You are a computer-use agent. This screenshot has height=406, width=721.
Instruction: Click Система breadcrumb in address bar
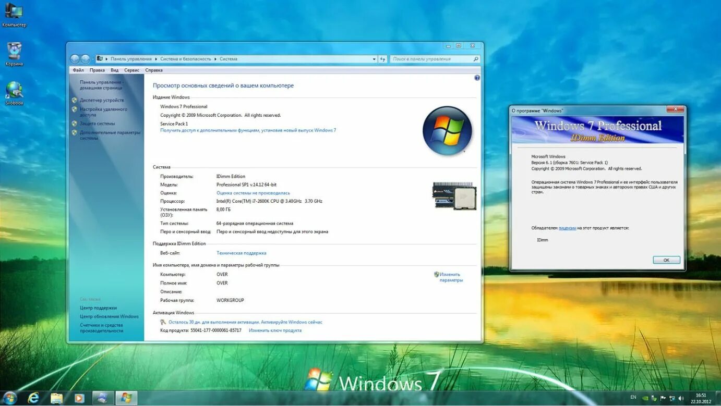pos(229,59)
